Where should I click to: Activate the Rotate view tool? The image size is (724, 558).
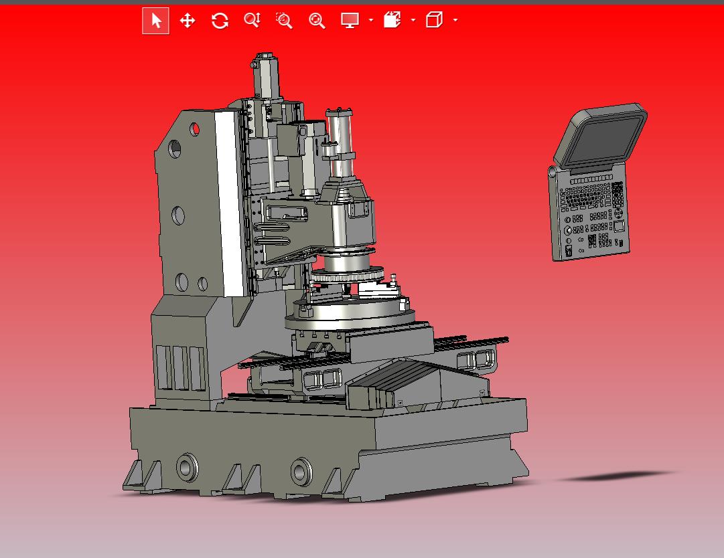click(220, 21)
